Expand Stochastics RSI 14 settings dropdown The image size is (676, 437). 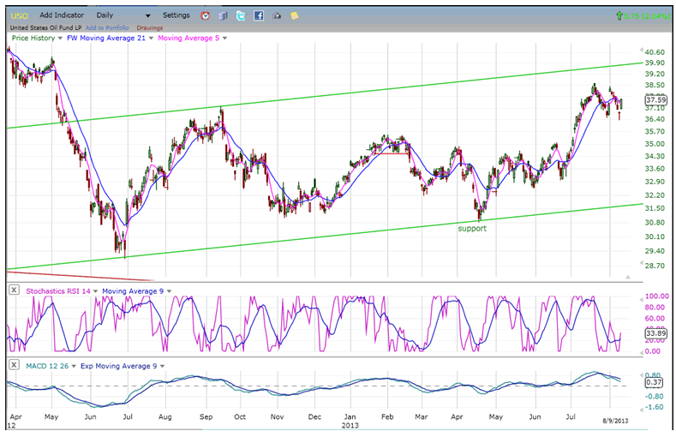pos(96,290)
